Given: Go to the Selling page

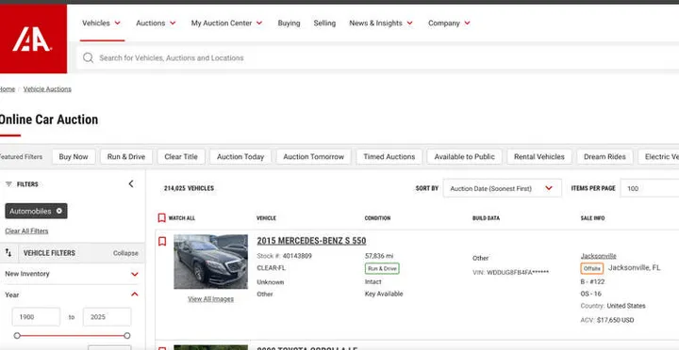Looking at the screenshot, I should click(x=324, y=23).
